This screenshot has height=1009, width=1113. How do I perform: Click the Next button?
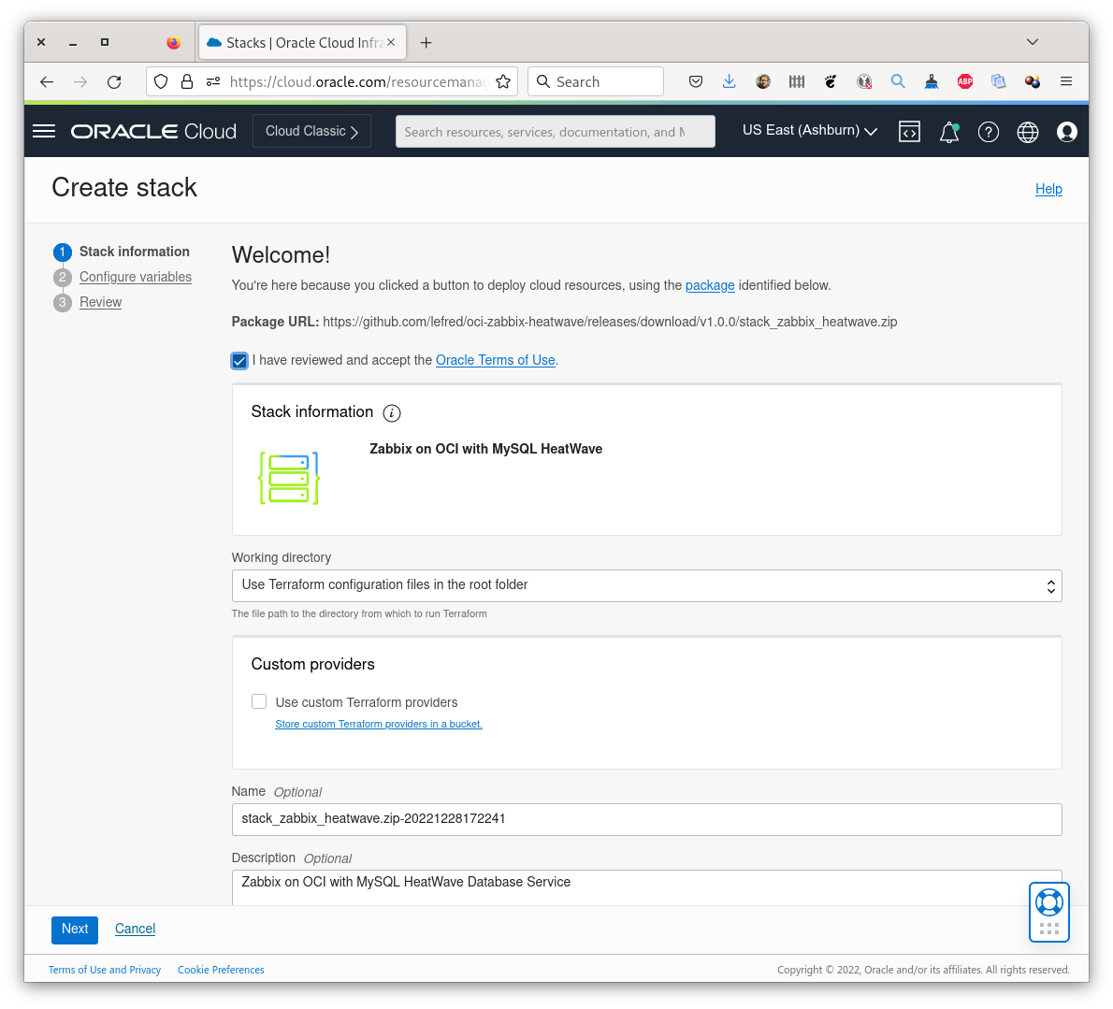pyautogui.click(x=74, y=929)
